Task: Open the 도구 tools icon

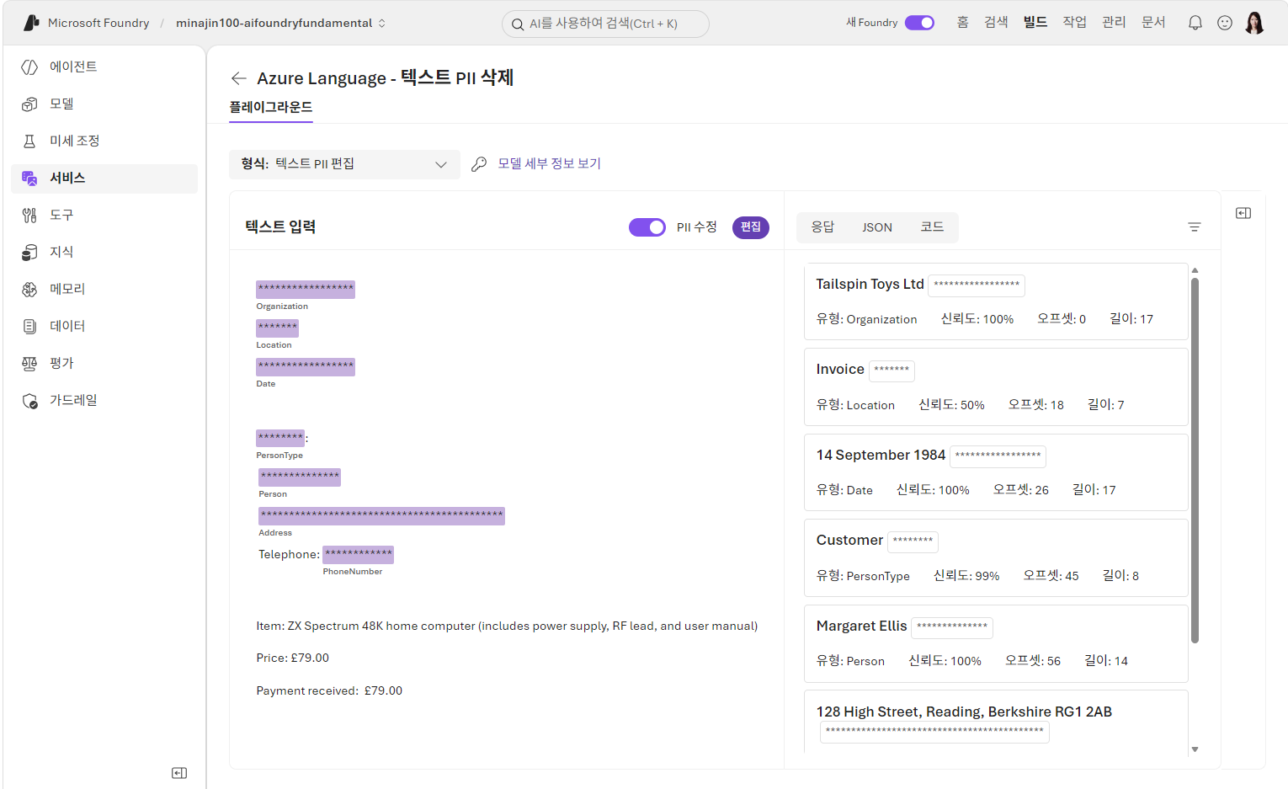Action: [29, 215]
